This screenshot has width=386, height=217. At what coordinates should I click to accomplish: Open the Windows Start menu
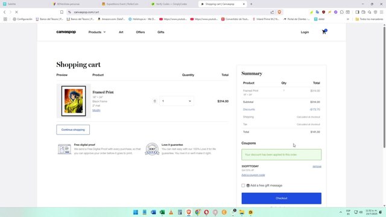coord(136,212)
